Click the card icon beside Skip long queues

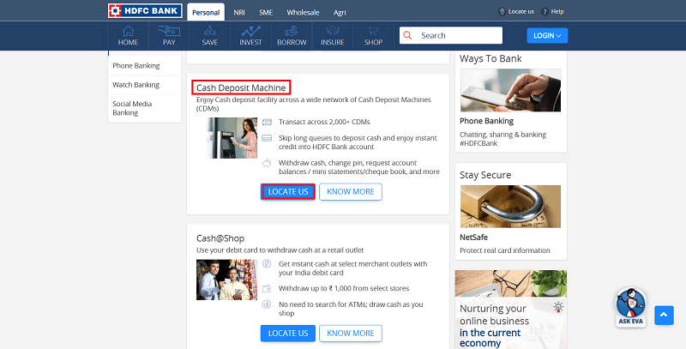coord(267,138)
